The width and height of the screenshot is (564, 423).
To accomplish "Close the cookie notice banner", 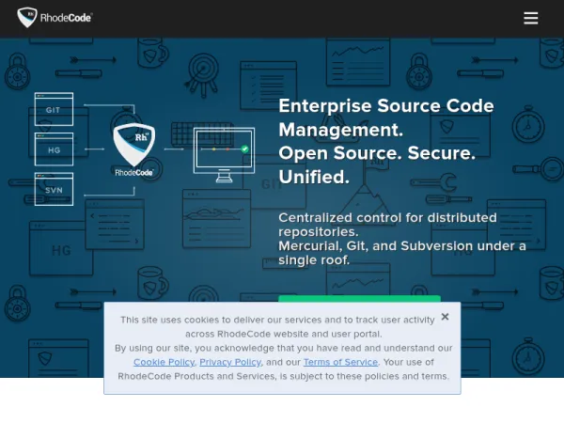I will [x=445, y=317].
